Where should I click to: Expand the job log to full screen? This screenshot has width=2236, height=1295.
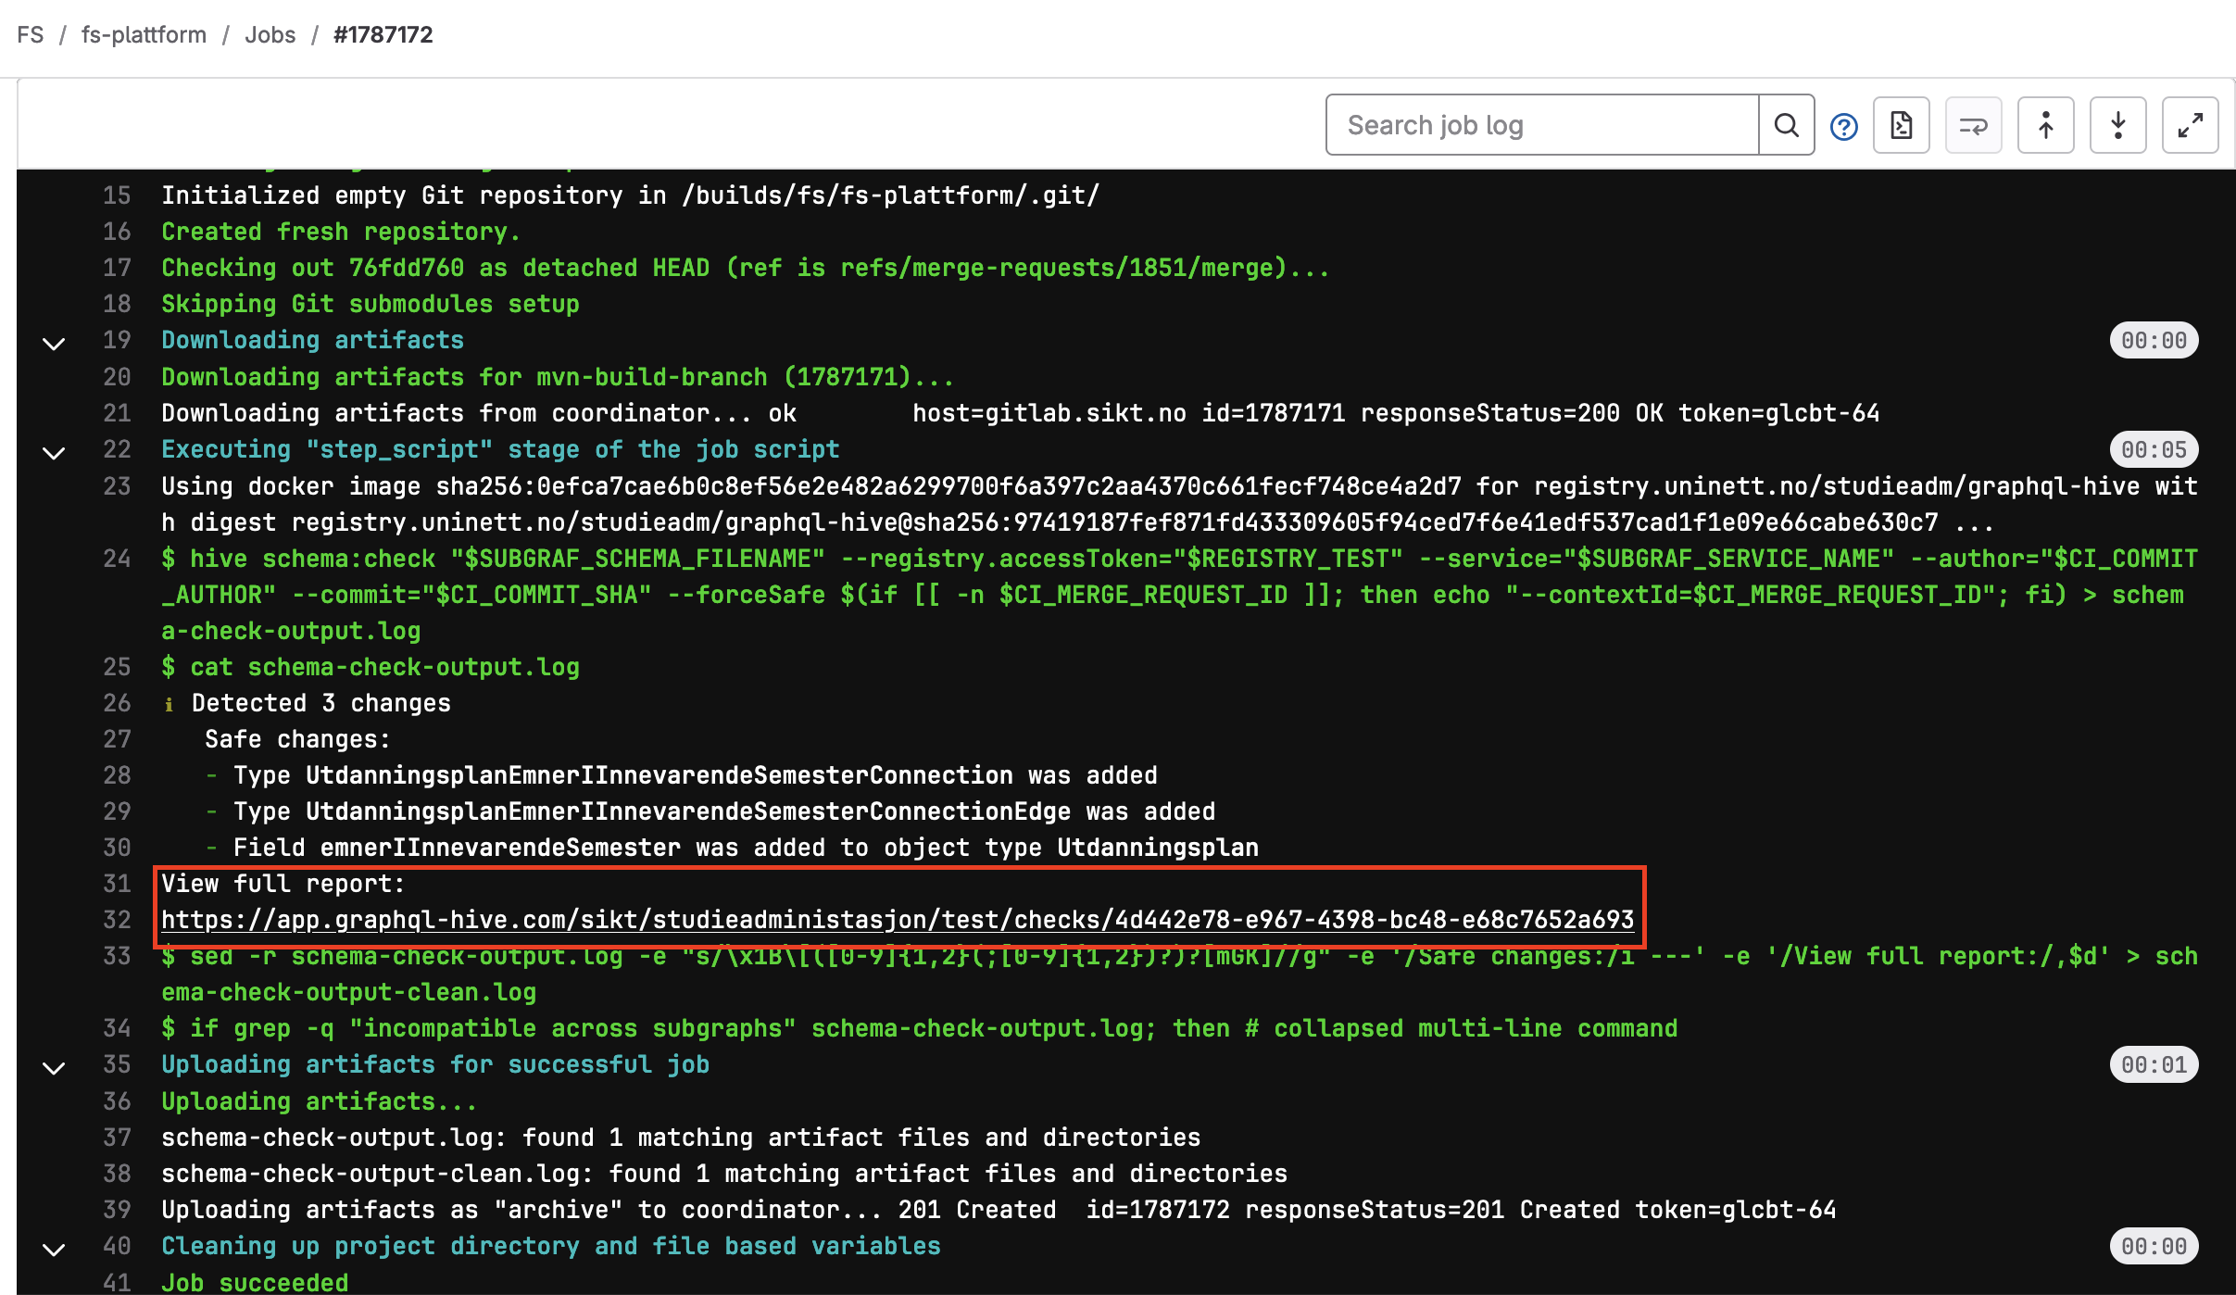tap(2190, 125)
